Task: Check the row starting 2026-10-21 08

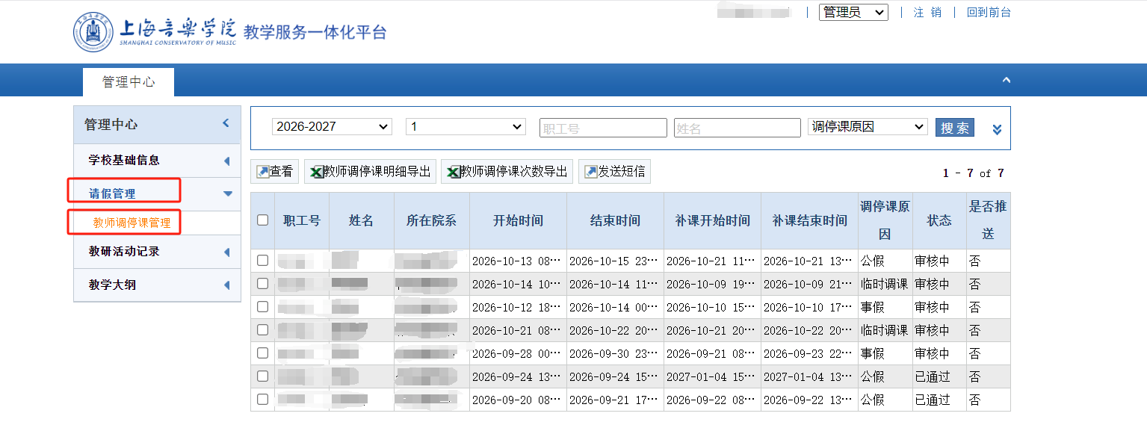Action: 262,330
